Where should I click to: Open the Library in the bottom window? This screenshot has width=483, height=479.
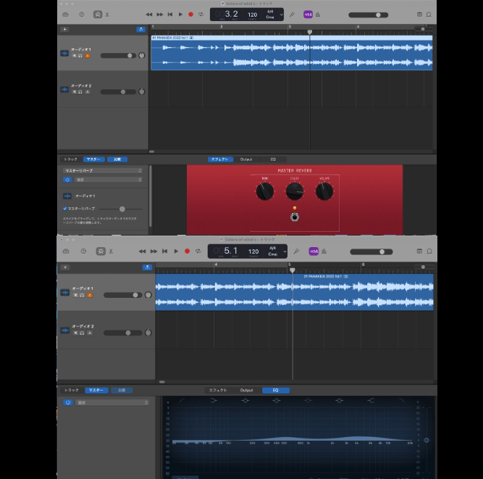coord(66,251)
